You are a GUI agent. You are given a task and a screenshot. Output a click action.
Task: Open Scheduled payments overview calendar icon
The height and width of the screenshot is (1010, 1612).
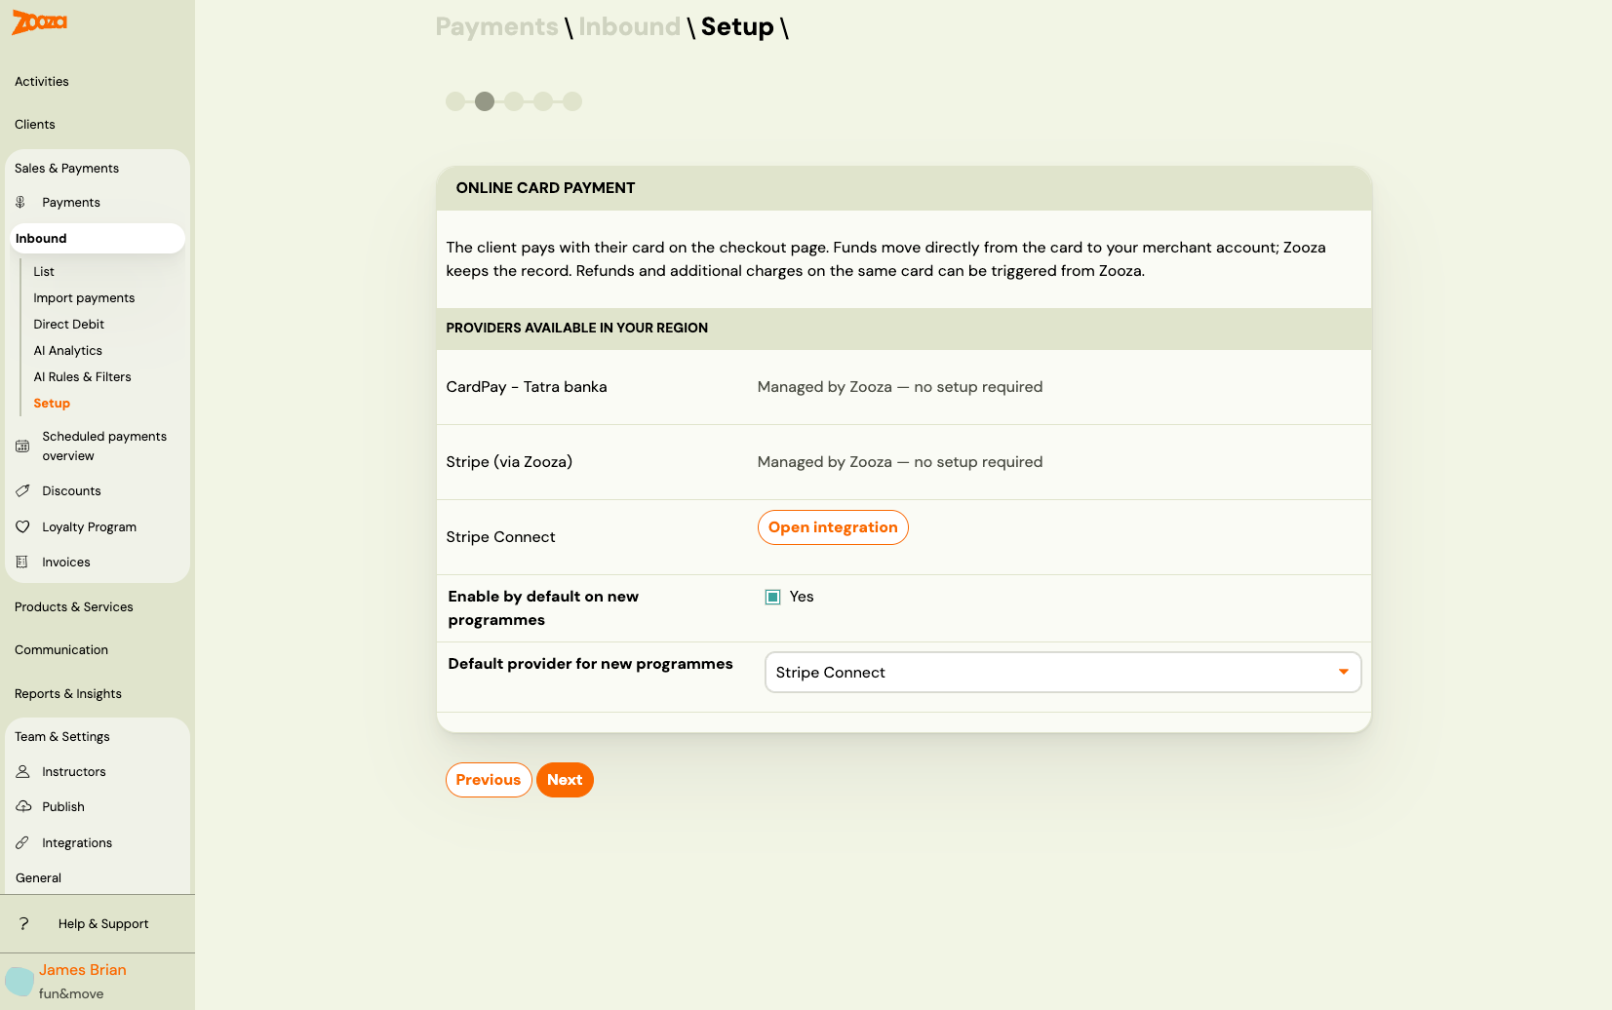tap(21, 446)
